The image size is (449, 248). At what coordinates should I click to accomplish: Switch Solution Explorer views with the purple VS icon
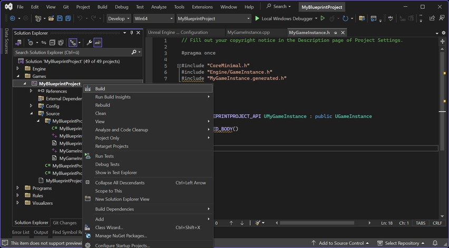[x=18, y=43]
